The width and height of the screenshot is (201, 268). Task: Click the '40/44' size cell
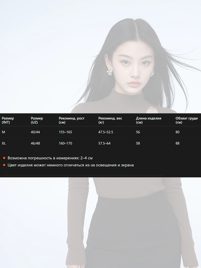pyautogui.click(x=35, y=132)
